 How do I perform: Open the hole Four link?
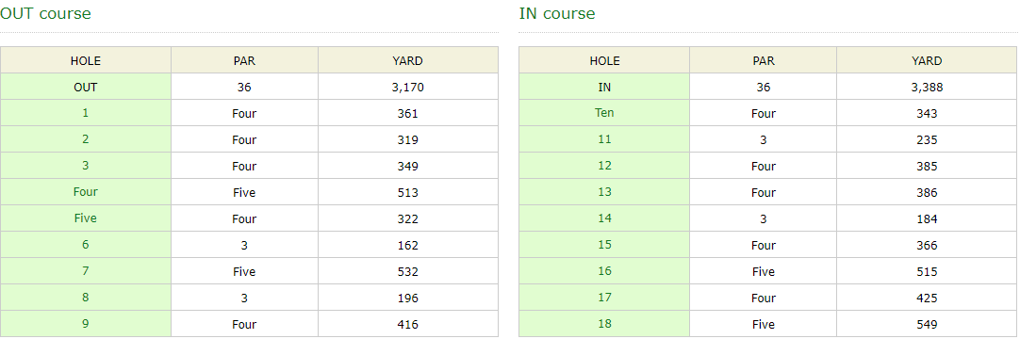point(85,192)
